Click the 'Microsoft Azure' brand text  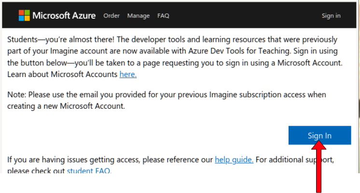pos(64,16)
